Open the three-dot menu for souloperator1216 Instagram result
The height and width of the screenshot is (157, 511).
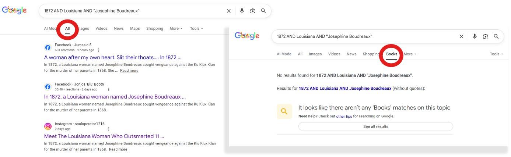pyautogui.click(x=109, y=129)
